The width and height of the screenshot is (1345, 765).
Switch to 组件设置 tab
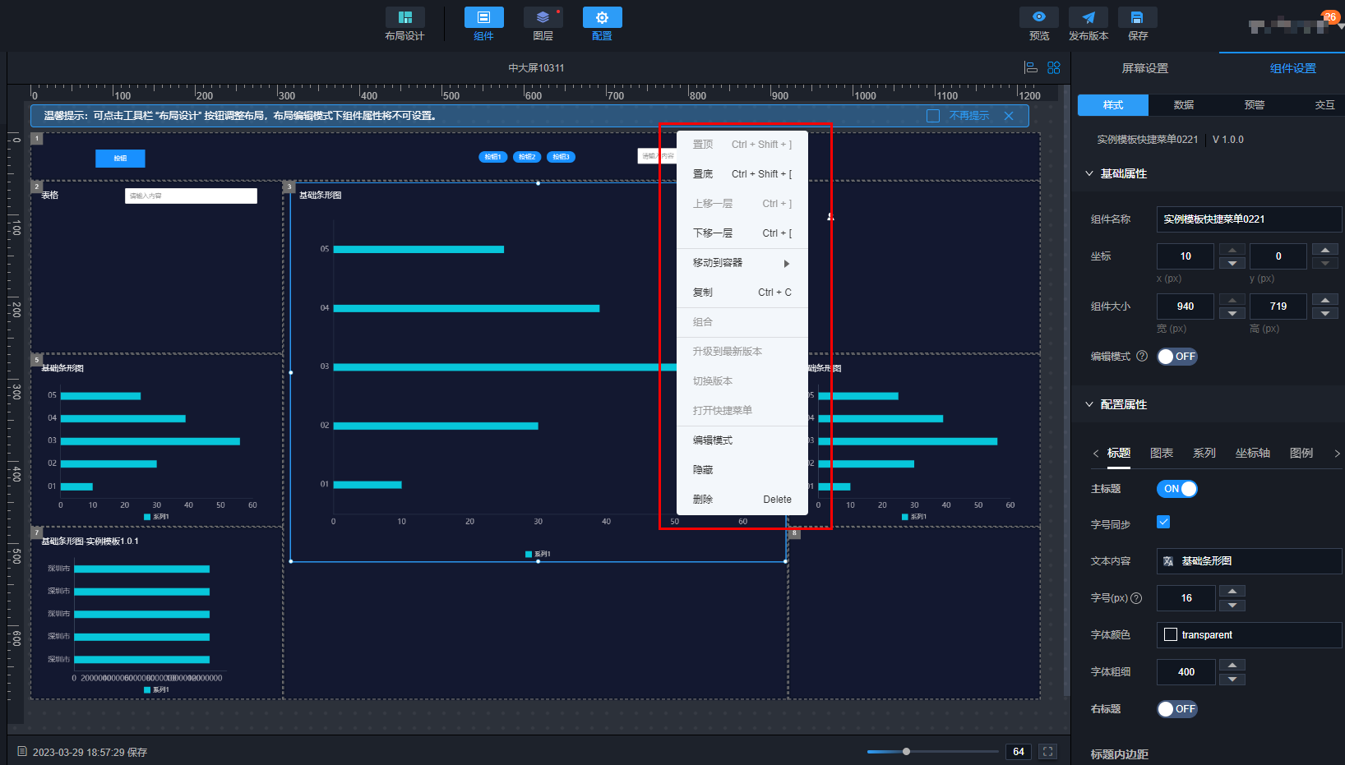[x=1292, y=68]
